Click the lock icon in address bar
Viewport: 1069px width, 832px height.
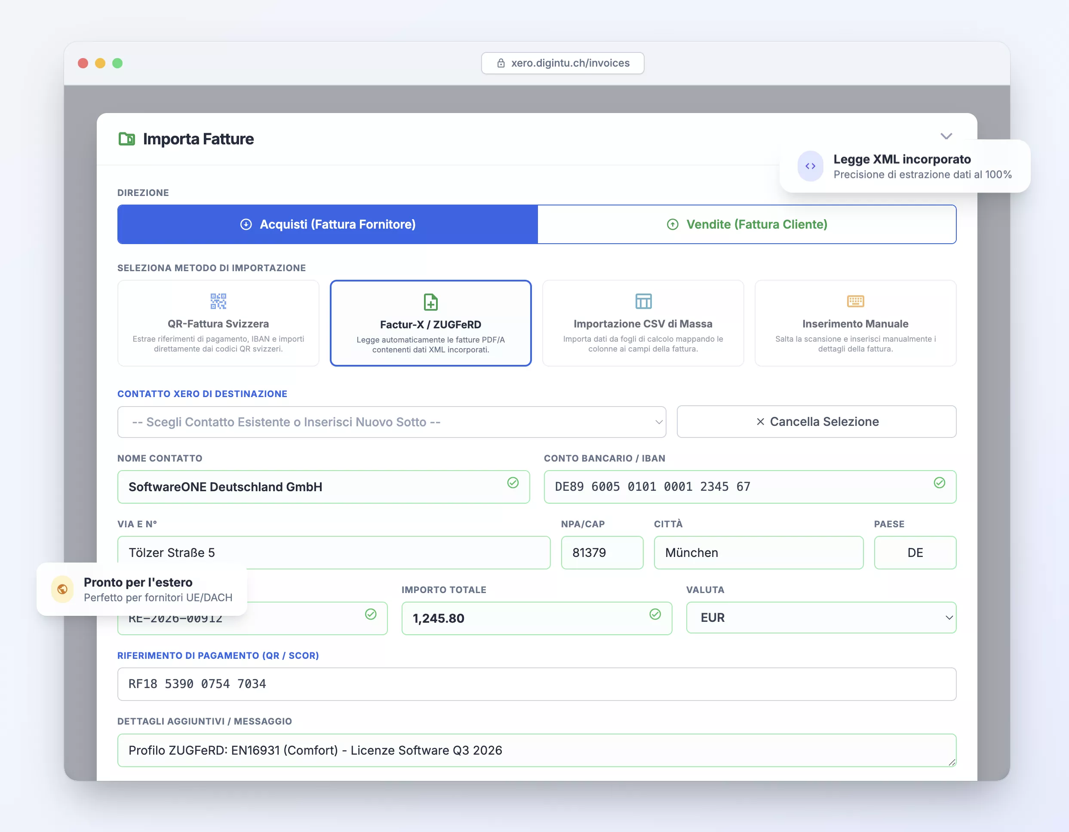pyautogui.click(x=501, y=63)
